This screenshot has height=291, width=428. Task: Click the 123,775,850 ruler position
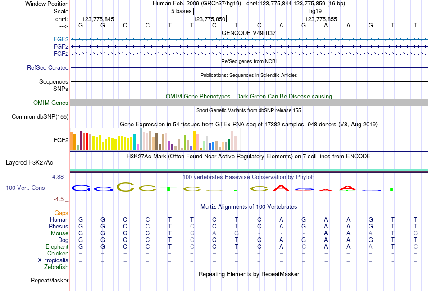[x=209, y=19]
